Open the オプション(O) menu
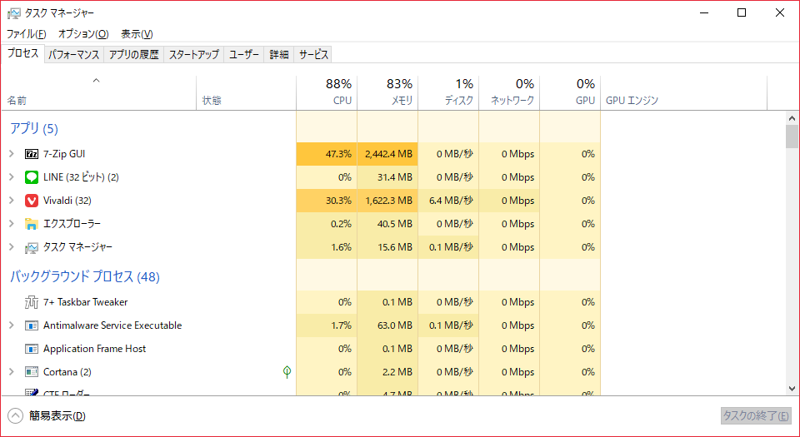Image resolution: width=800 pixels, height=437 pixels. [x=83, y=34]
